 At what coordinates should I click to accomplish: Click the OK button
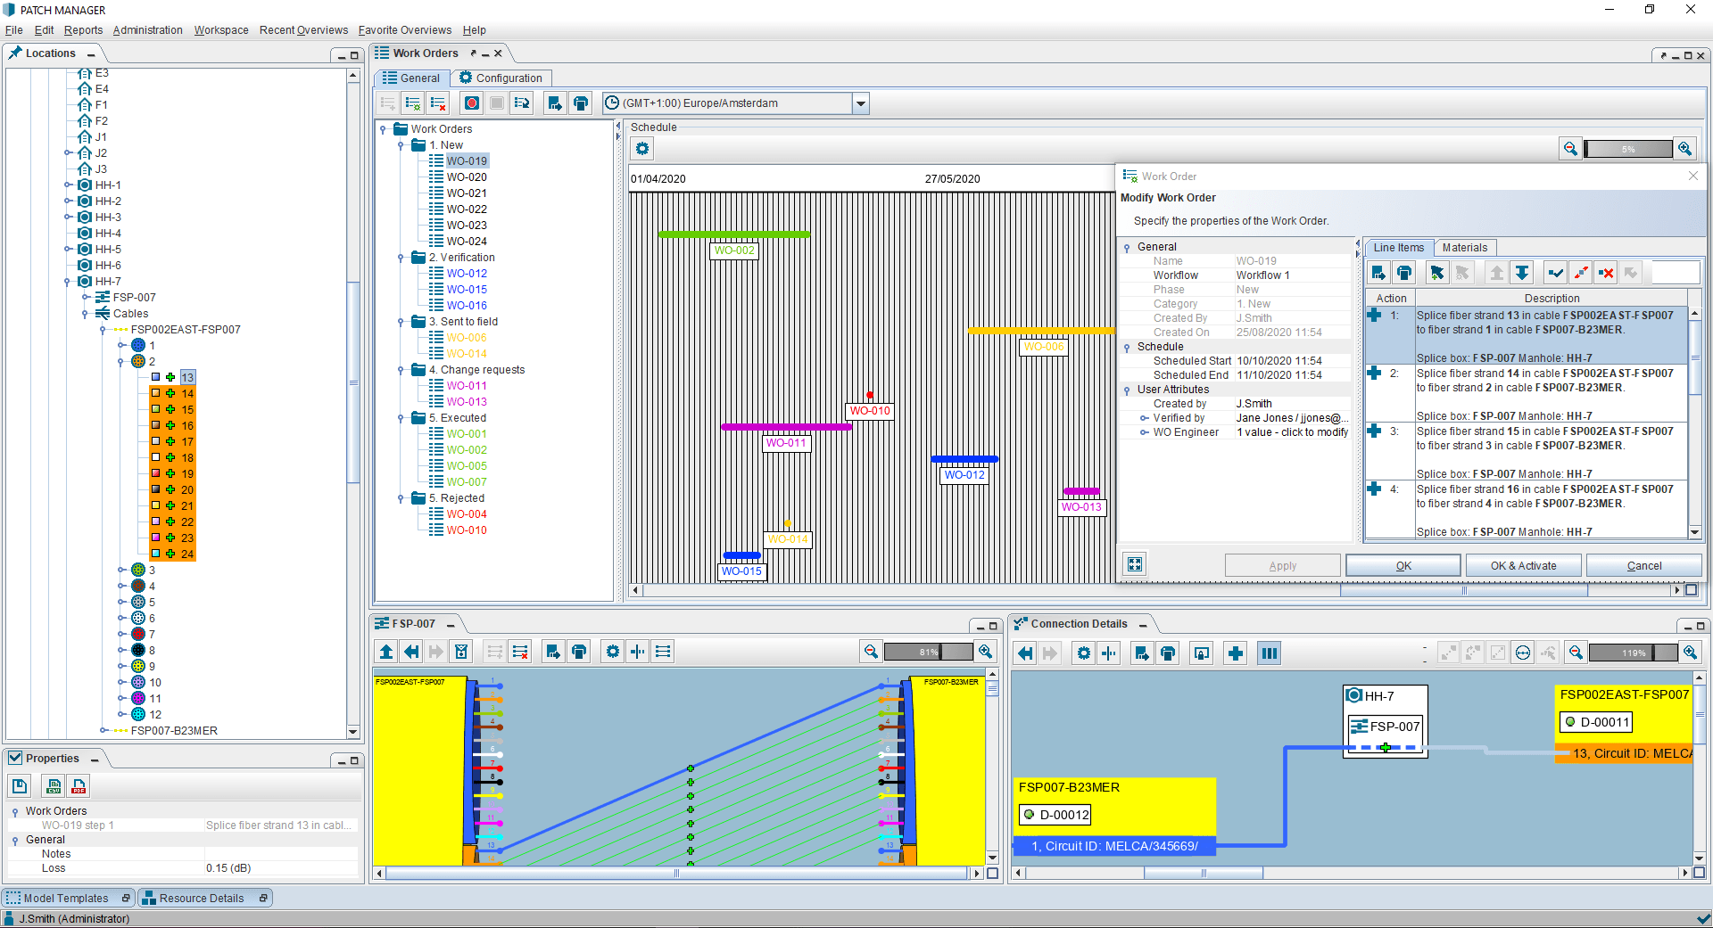point(1403,566)
